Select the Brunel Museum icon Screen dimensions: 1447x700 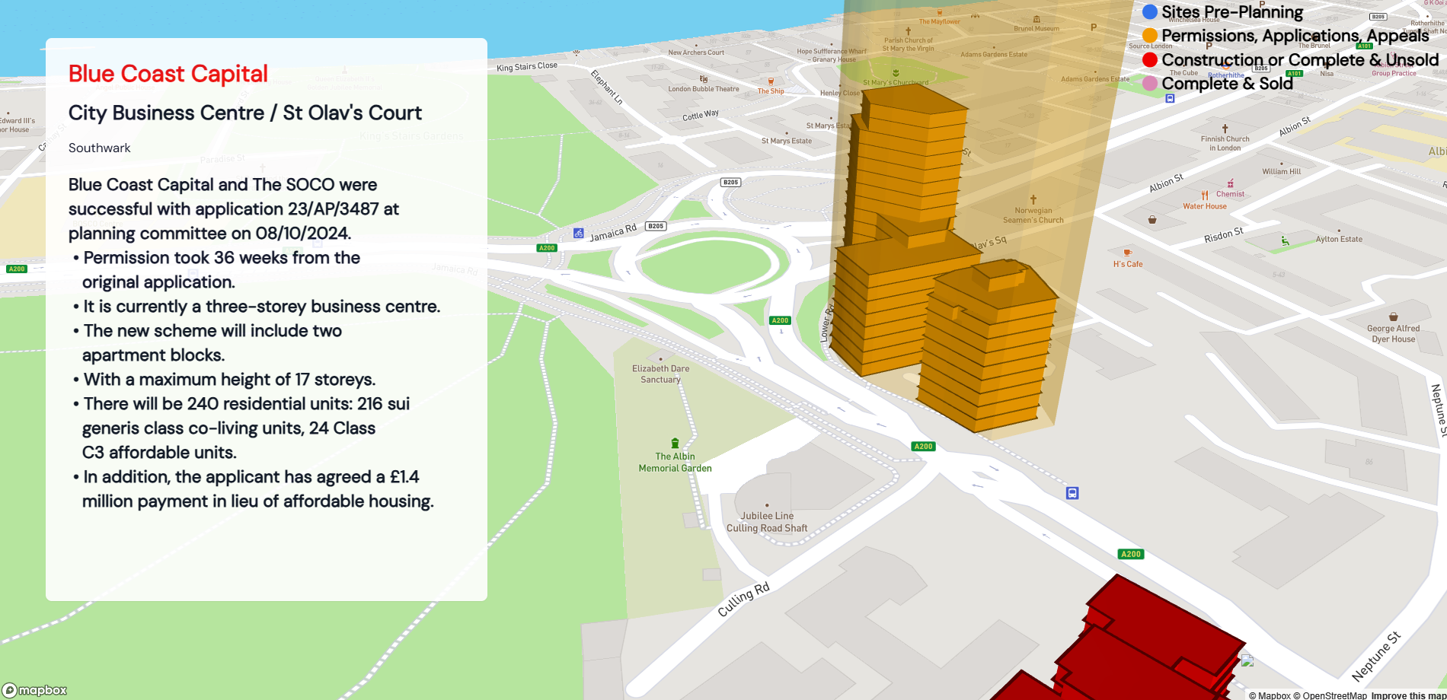(1037, 19)
